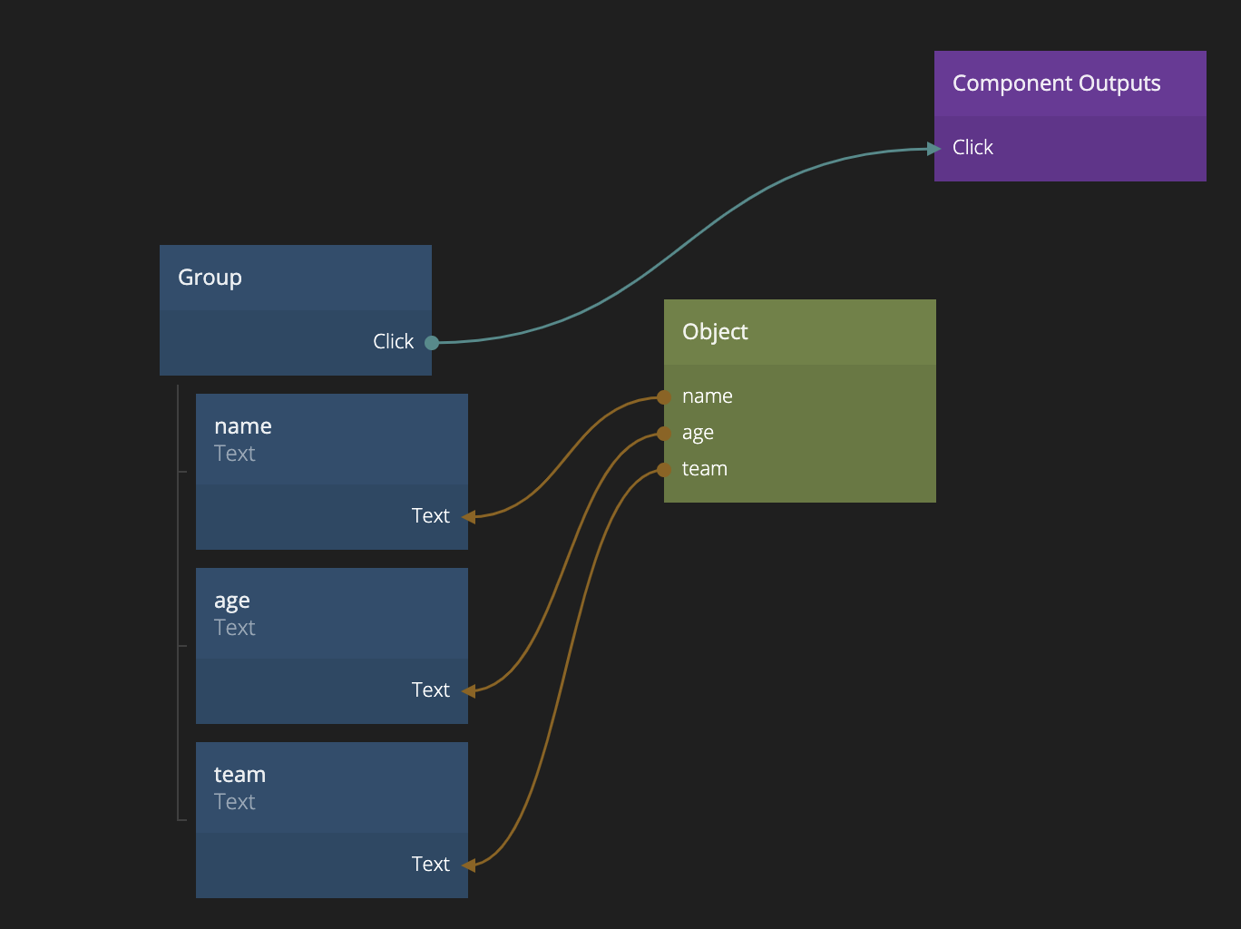Click the Object node's age port dot
Image resolution: width=1241 pixels, height=929 pixels.
tap(664, 434)
